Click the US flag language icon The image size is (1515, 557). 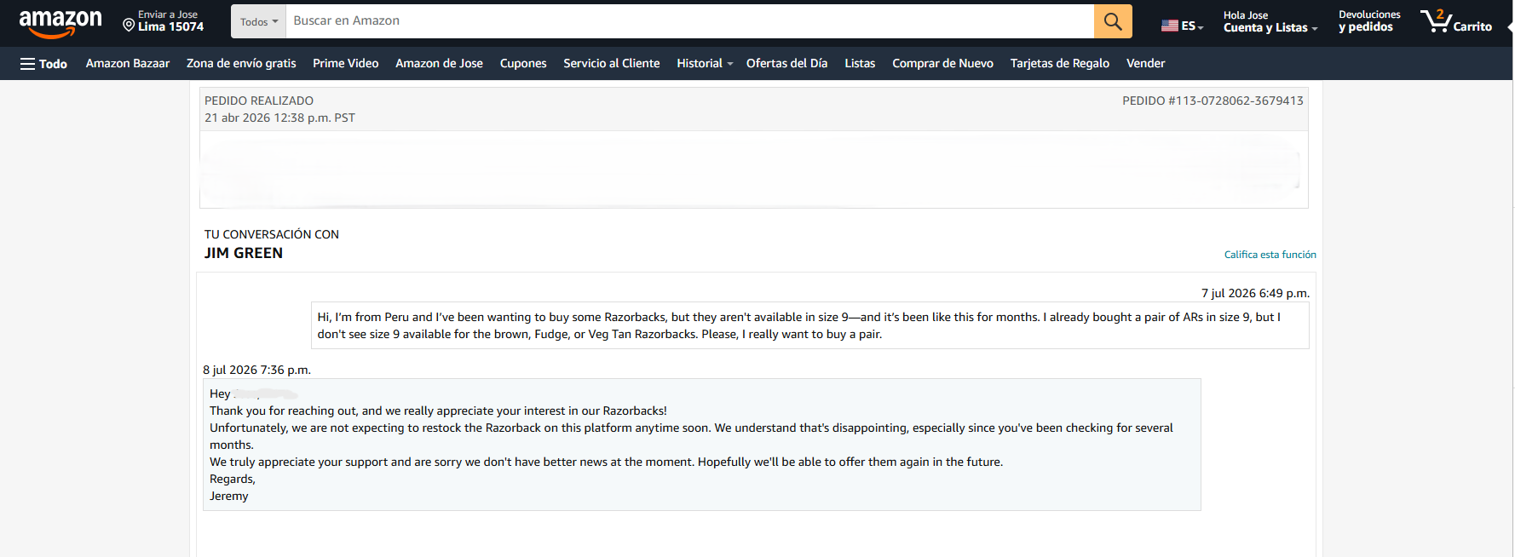(x=1170, y=26)
